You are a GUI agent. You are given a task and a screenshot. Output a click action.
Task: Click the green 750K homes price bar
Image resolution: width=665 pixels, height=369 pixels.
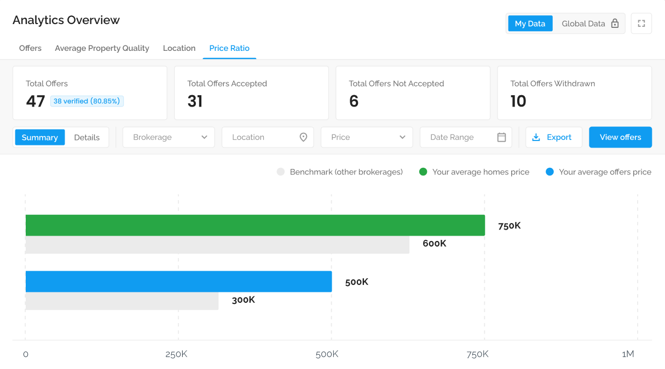255,225
